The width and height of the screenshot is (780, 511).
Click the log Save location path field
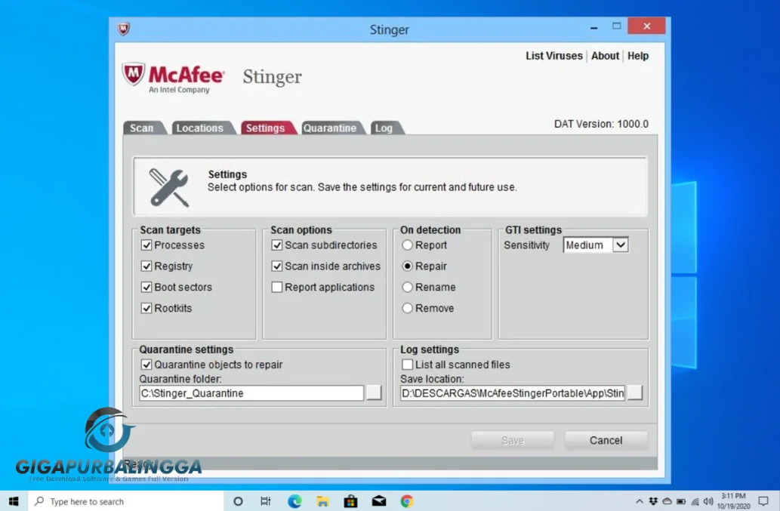tap(513, 393)
